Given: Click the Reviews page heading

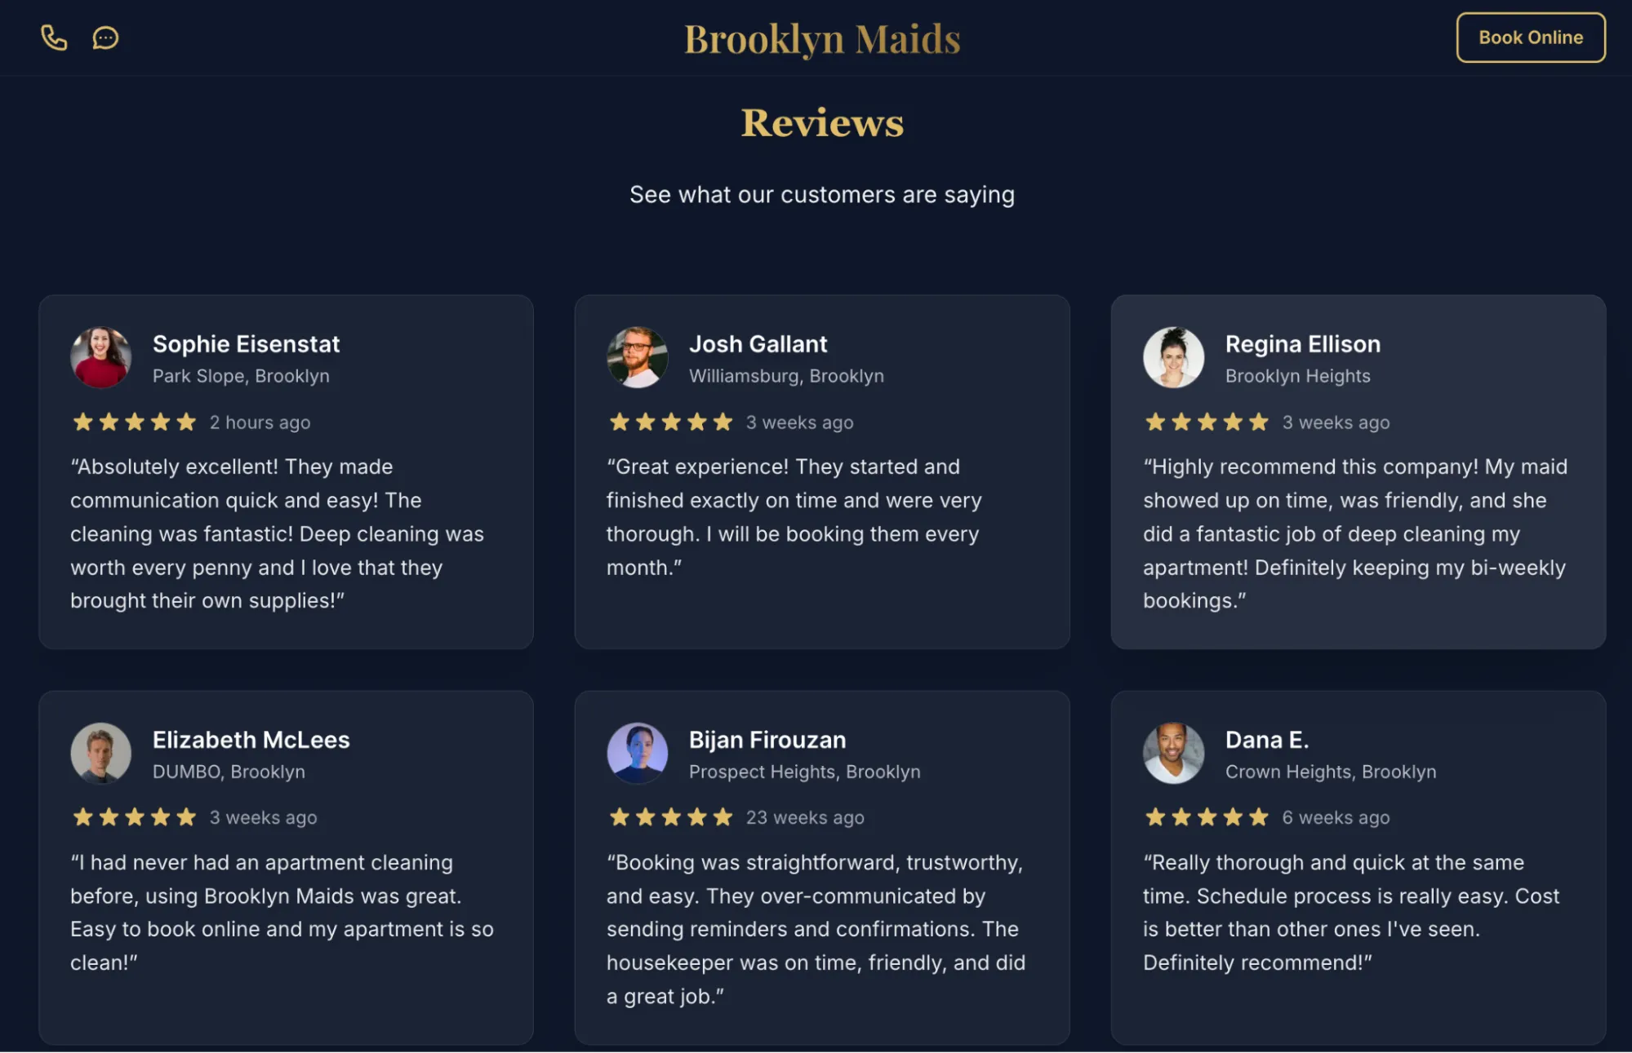Looking at the screenshot, I should pos(822,122).
